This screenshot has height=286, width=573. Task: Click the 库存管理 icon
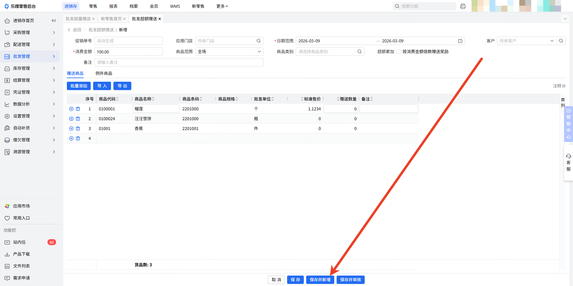[x=7, y=68]
